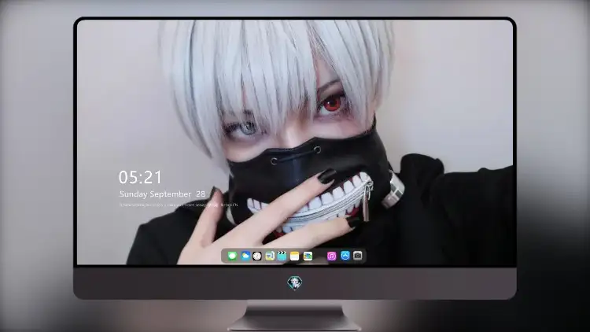The image size is (590, 332).
Task: Click the 05:21 clock widget
Action: tap(140, 177)
